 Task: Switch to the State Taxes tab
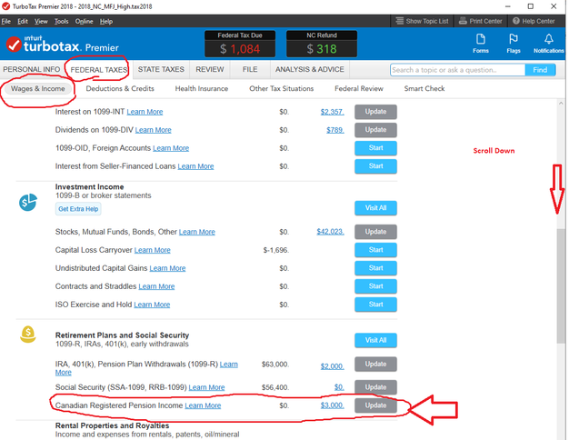(161, 69)
